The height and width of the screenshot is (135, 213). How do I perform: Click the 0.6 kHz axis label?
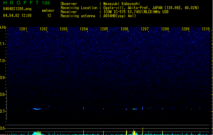coord(3,128)
